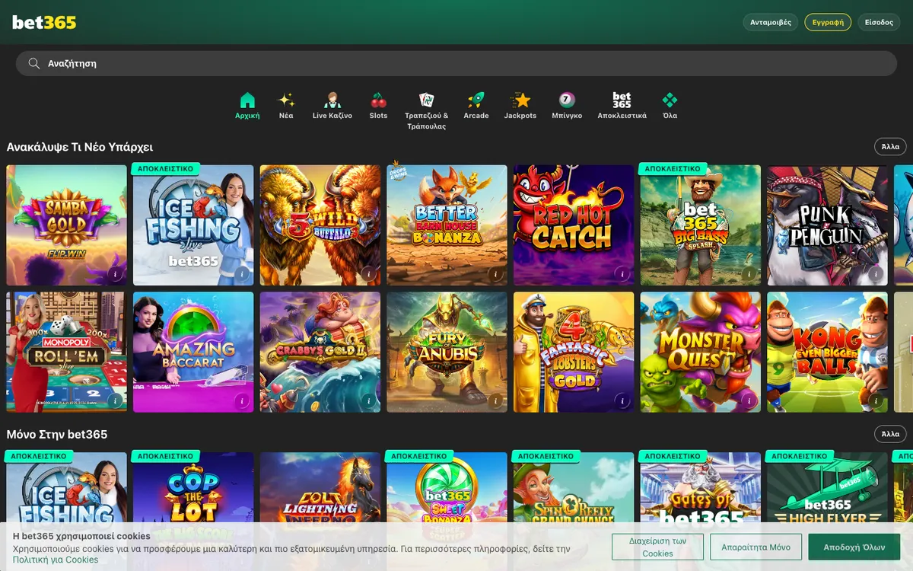Choose Απαραίτητα Μόνο cookies option
This screenshot has width=913, height=571.
[x=756, y=547]
